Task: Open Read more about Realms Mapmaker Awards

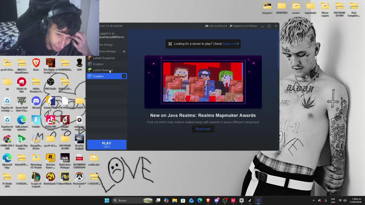Action: pyautogui.click(x=203, y=129)
